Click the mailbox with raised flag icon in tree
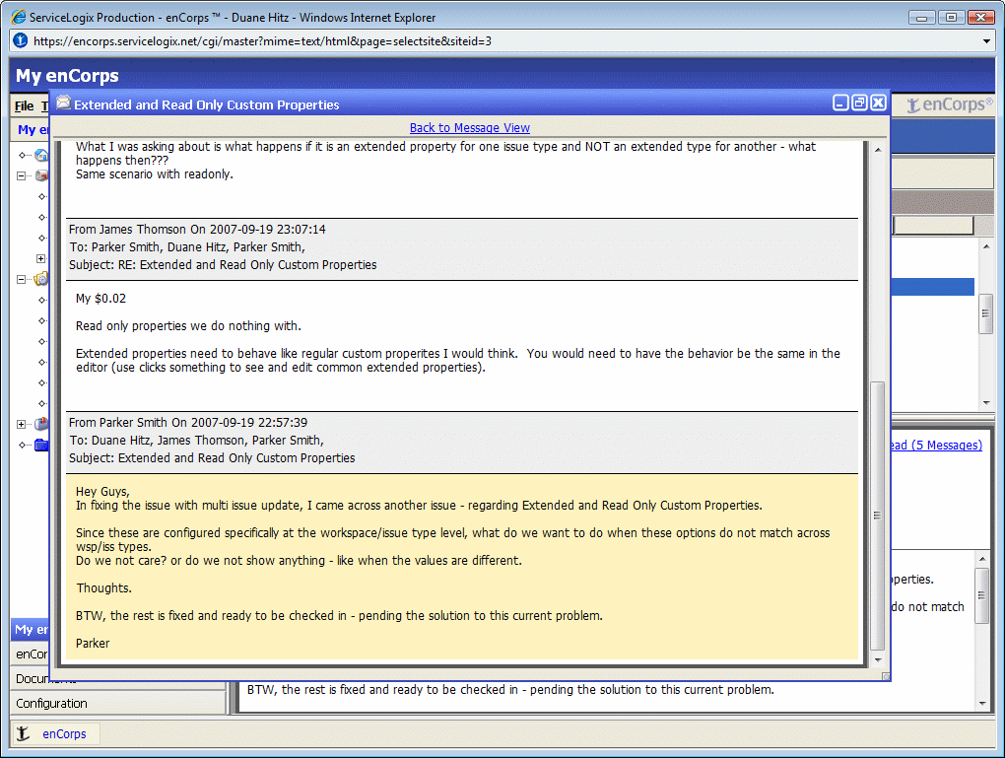 (x=41, y=423)
